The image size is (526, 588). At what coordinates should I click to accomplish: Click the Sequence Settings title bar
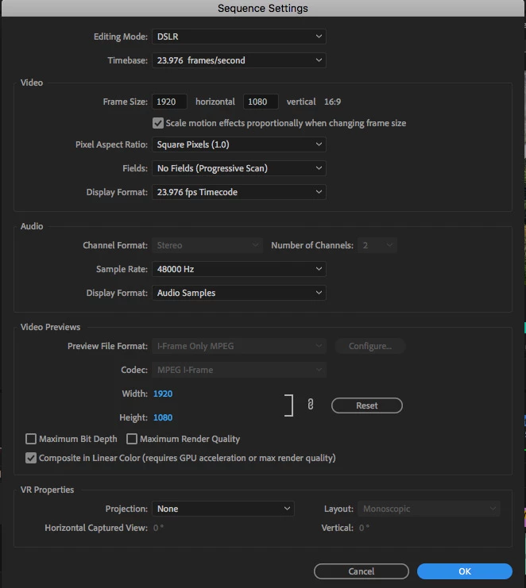(263, 8)
